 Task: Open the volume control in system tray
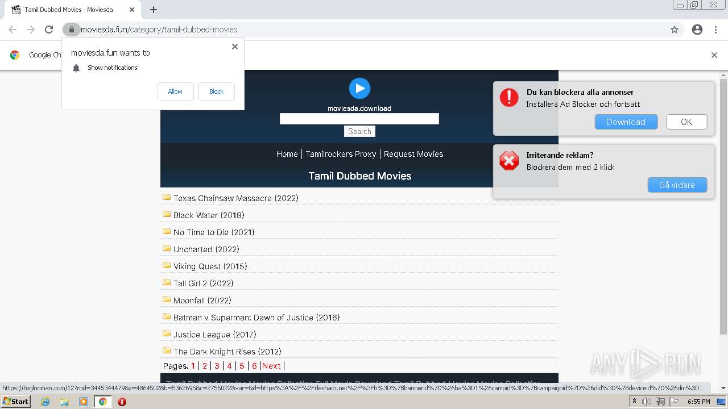(647, 402)
